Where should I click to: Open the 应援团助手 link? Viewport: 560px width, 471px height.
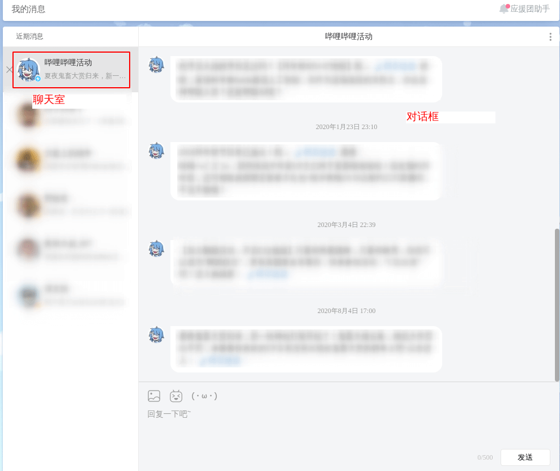530,9
